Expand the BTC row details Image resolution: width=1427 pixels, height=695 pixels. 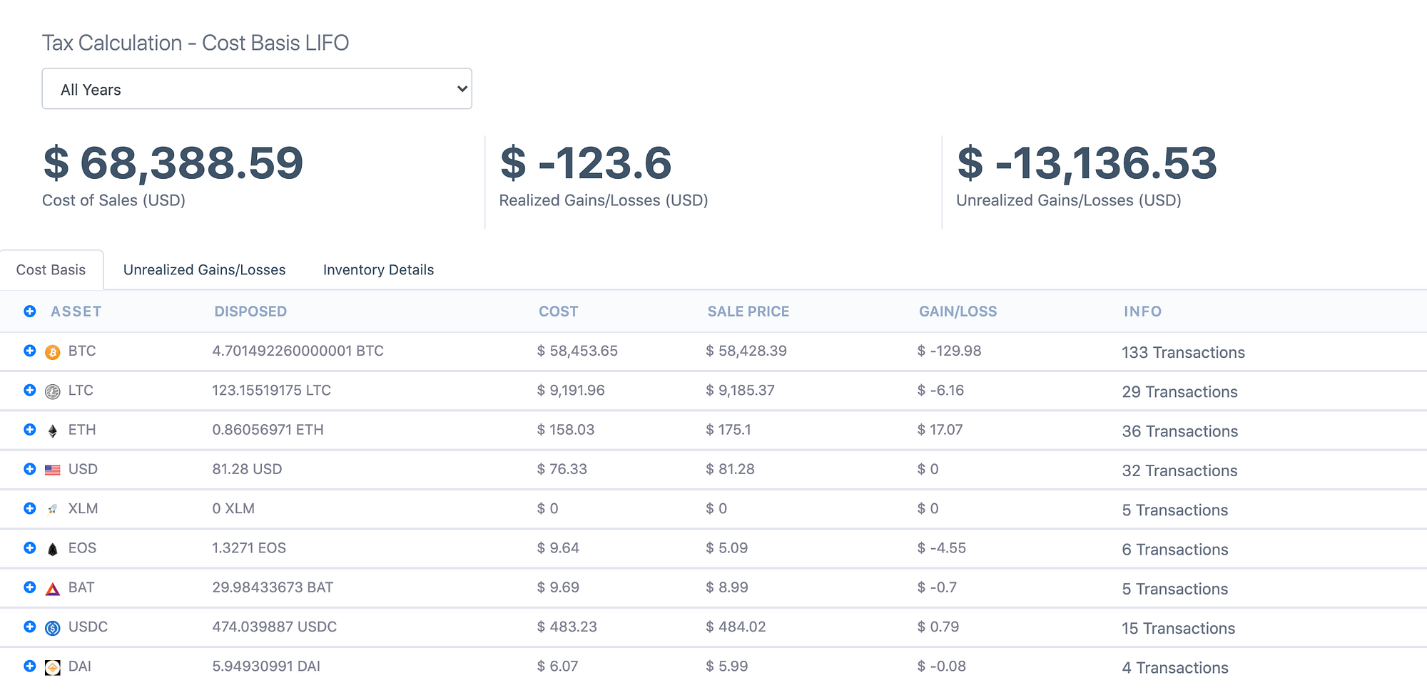pyautogui.click(x=29, y=351)
